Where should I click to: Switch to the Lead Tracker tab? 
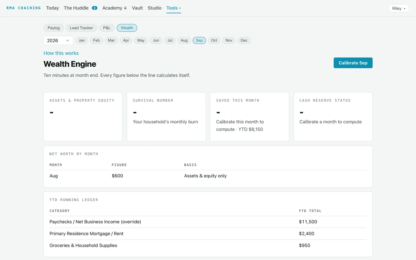[81, 28]
